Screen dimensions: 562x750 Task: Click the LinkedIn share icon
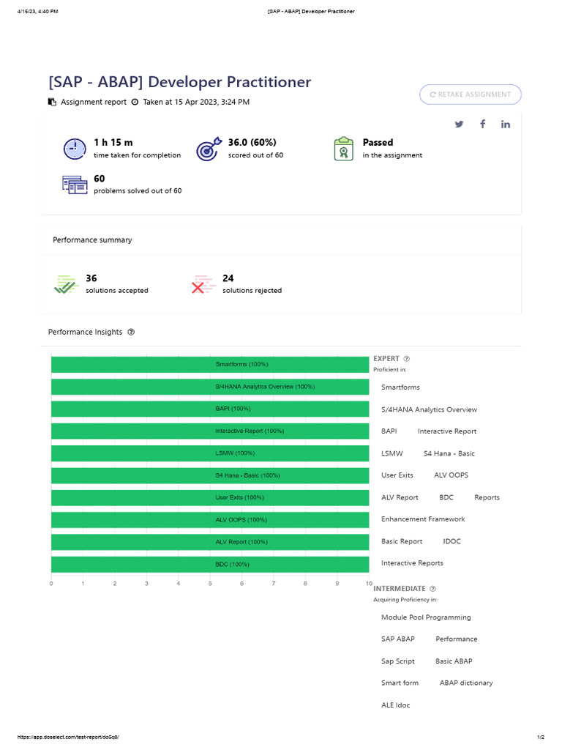(506, 125)
